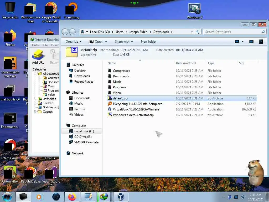Open the view options dropdown arrow
Screen dimensions: 269x202
(242, 42)
